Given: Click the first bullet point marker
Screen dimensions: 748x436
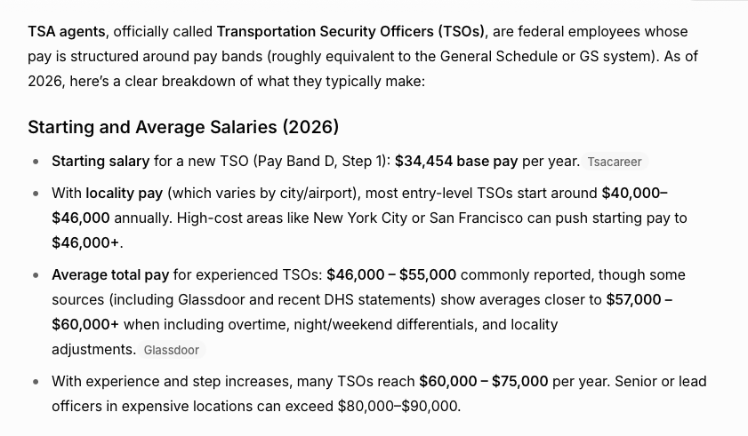Looking at the screenshot, I should pyautogui.click(x=36, y=162).
